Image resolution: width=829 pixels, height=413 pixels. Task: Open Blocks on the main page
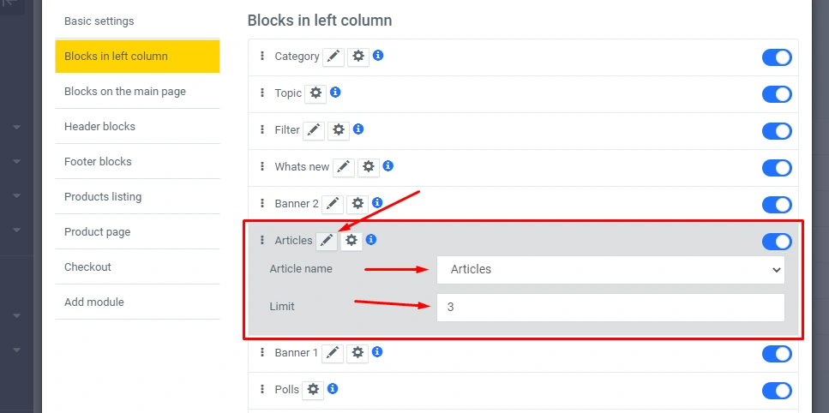tap(125, 91)
